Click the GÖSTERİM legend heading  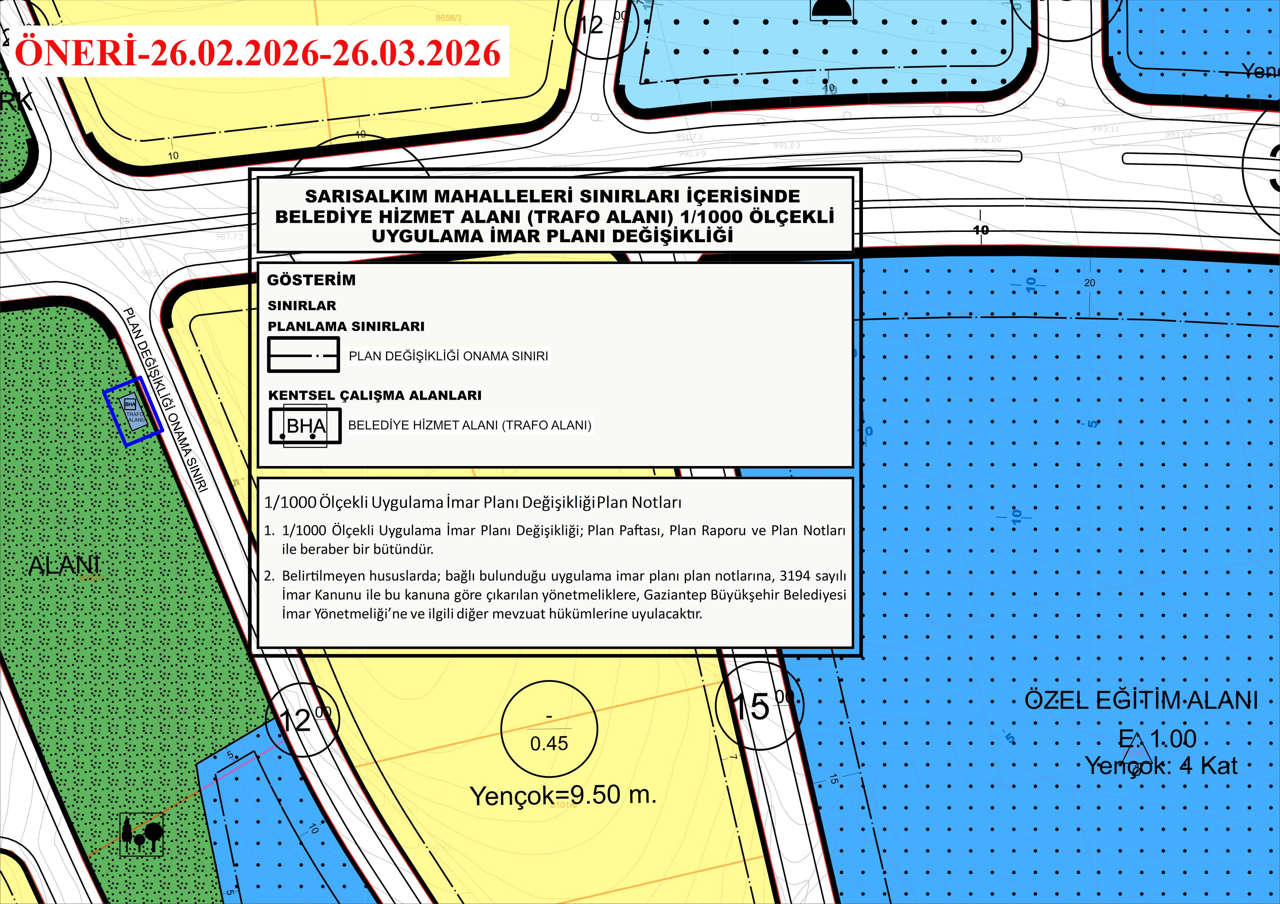311,280
